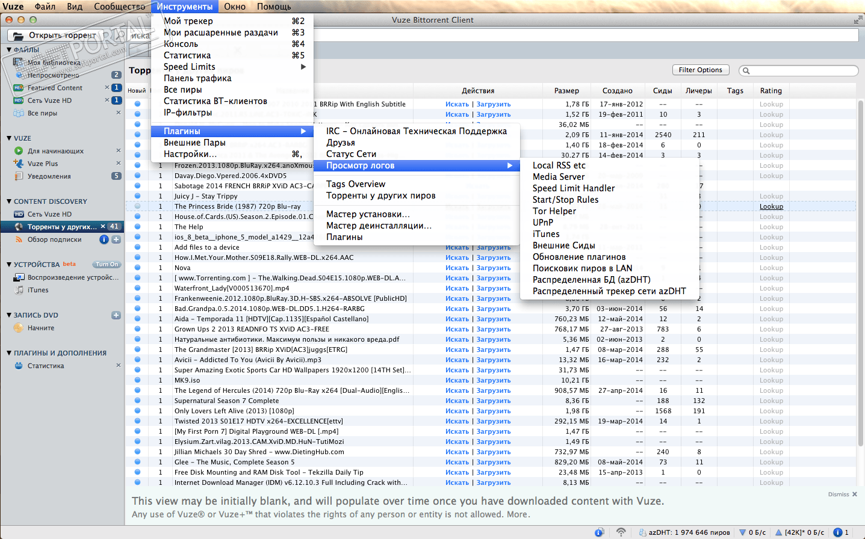Toggle the 'new' dot for 'Supernatural Season 7 Complete'
Viewport: 865px width, 539px height.
pyautogui.click(x=137, y=401)
